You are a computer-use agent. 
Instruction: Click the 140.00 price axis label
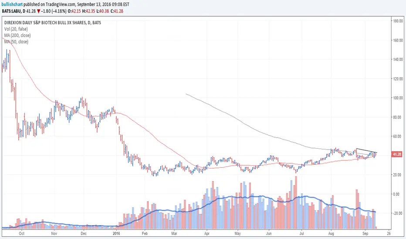tap(398, 60)
